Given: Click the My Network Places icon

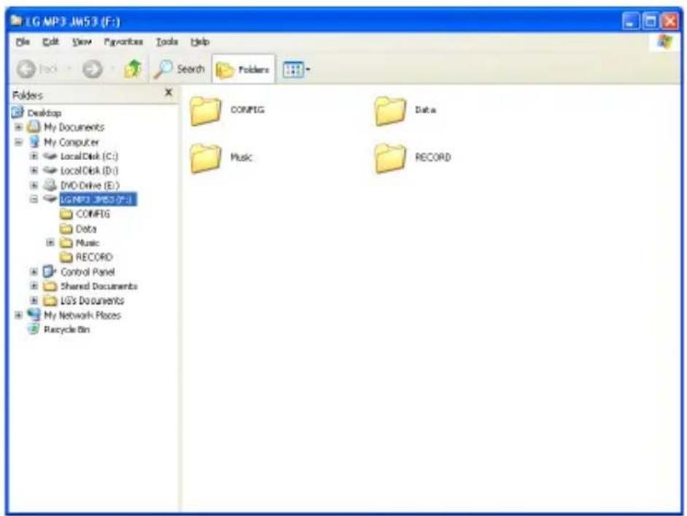Looking at the screenshot, I should [34, 314].
